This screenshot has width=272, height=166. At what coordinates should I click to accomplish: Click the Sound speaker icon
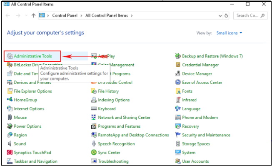pos(10,143)
